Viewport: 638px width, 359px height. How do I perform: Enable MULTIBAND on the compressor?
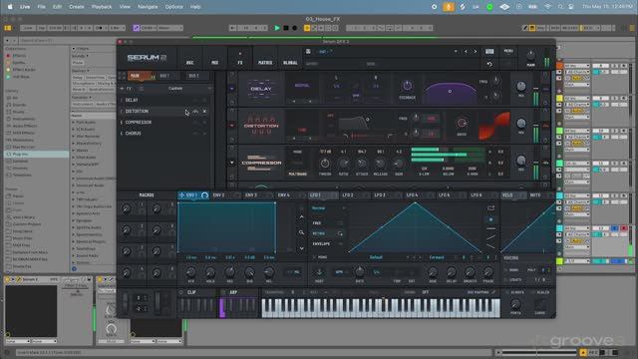click(x=297, y=174)
